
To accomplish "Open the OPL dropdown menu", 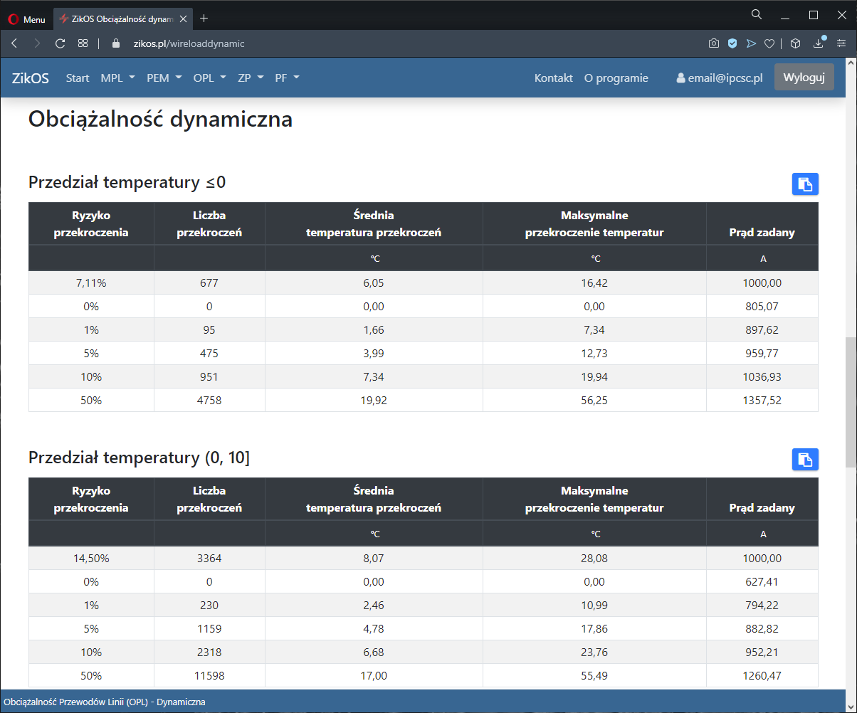I will 209,78.
